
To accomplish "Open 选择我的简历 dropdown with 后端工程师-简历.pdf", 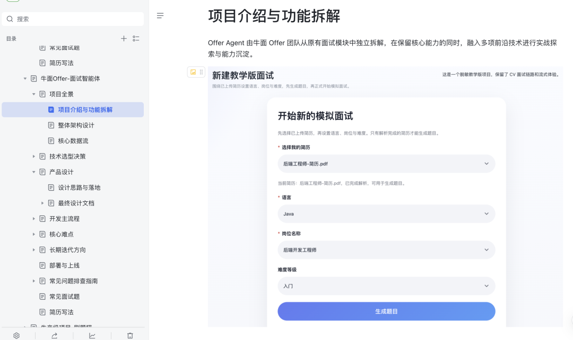I will [386, 164].
